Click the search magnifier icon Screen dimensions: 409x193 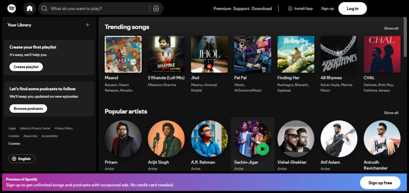[x=44, y=9]
